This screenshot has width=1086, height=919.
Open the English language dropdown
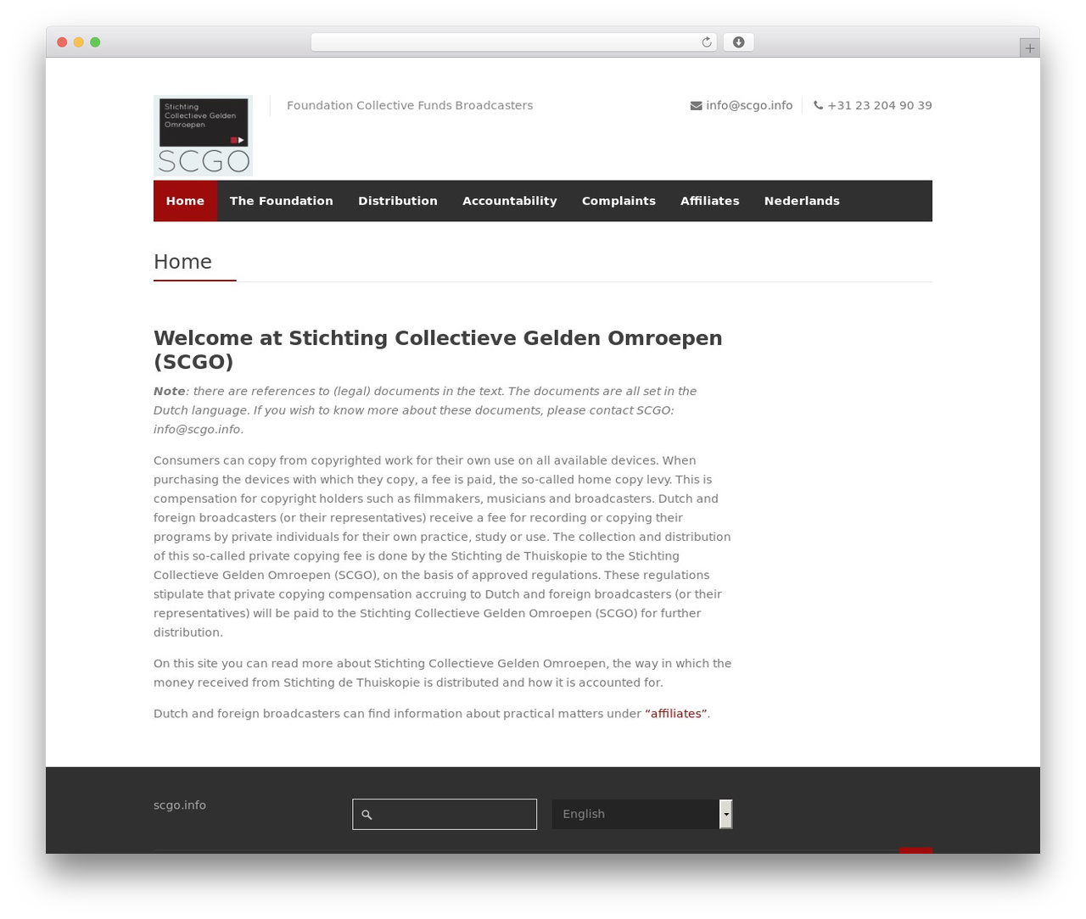642,814
